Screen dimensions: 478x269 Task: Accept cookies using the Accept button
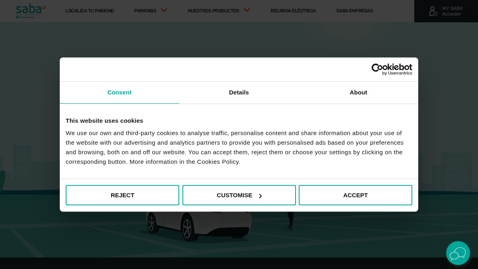(355, 195)
